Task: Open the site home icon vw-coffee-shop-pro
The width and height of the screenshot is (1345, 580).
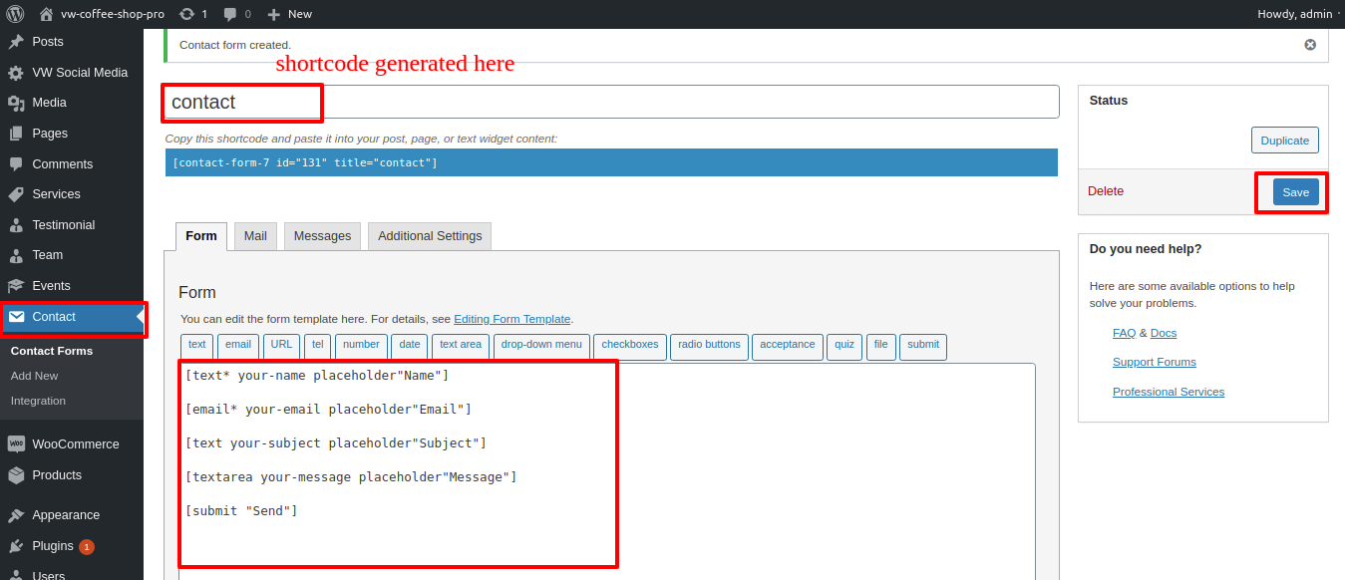Action: point(46,14)
